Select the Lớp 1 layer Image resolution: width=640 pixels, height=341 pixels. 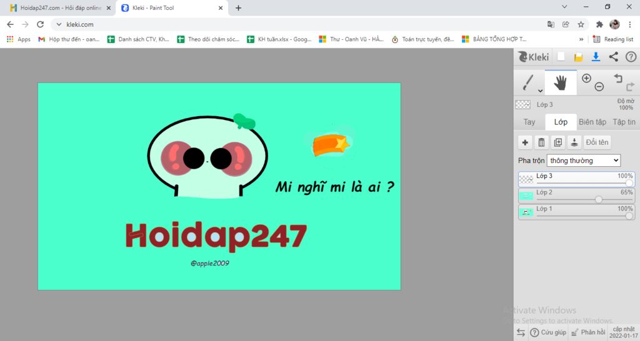(x=576, y=212)
